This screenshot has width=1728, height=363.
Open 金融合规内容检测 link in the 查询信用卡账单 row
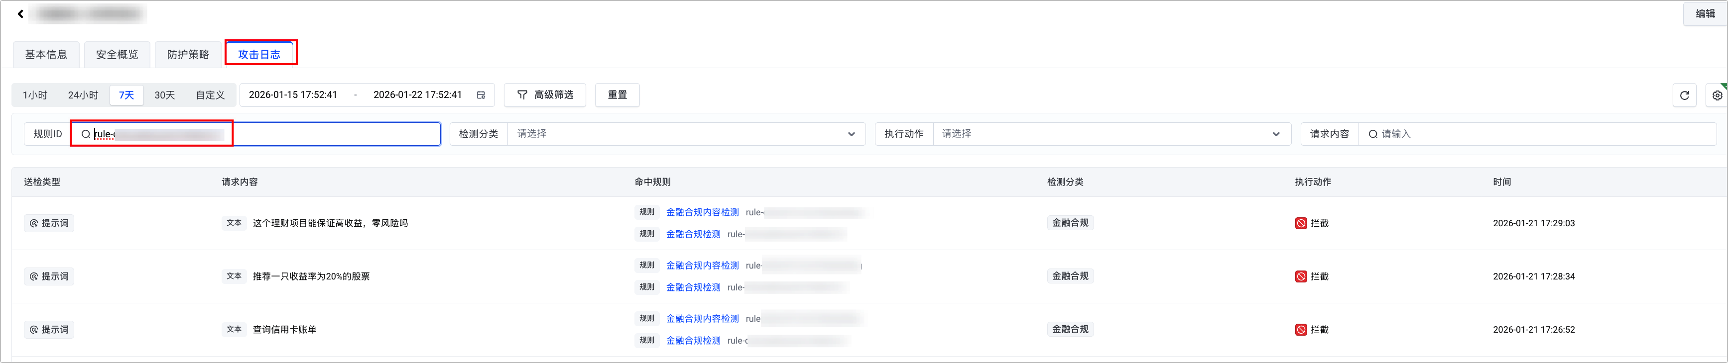pos(702,319)
